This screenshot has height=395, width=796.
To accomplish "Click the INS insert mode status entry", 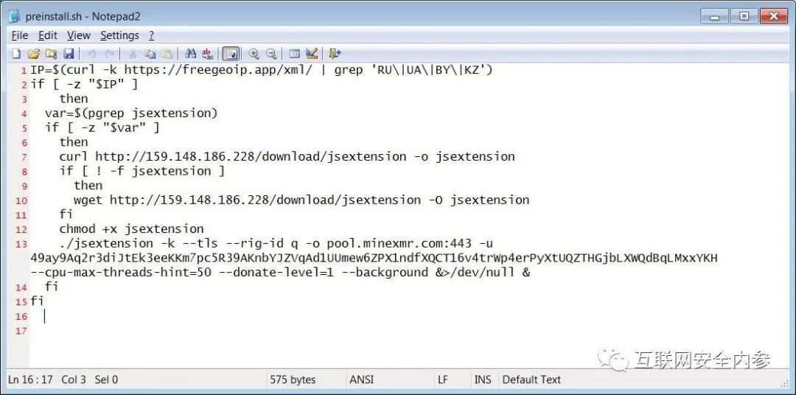I will click(483, 380).
